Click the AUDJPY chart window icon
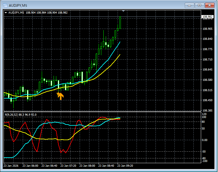 point(5,5)
